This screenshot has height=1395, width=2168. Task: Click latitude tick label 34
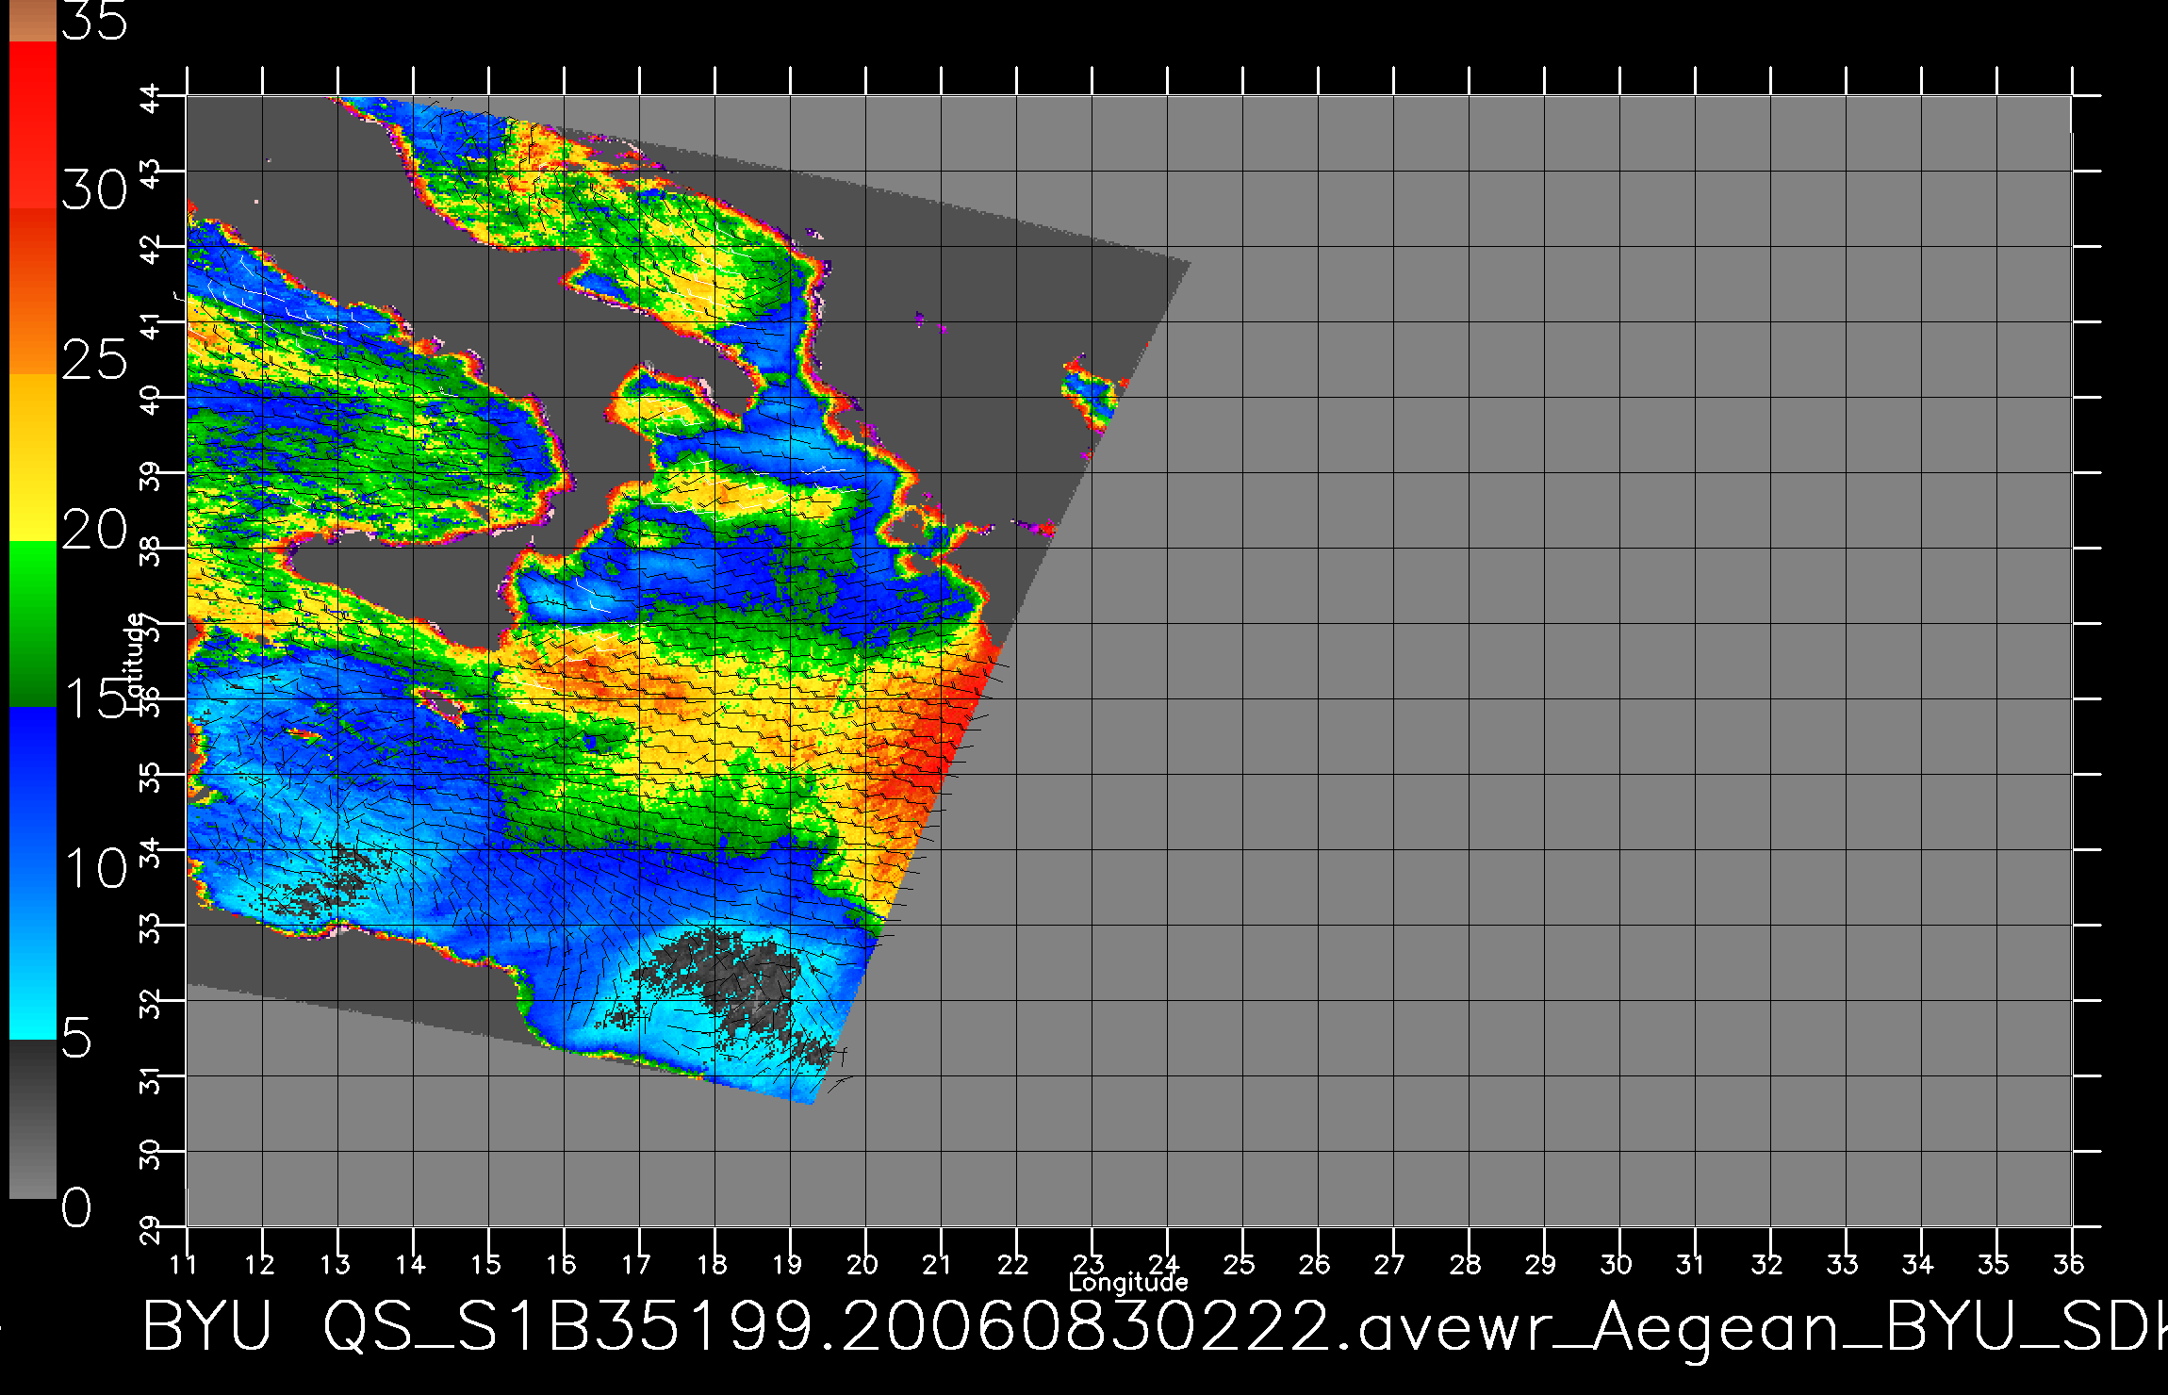click(151, 851)
